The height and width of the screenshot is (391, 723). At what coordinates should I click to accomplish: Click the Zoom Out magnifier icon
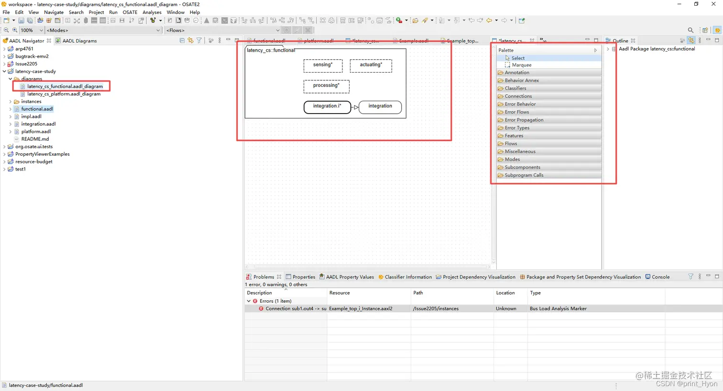[6, 30]
